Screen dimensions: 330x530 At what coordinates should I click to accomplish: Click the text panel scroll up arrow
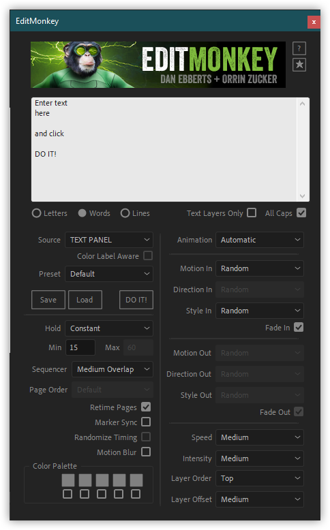[x=302, y=104]
